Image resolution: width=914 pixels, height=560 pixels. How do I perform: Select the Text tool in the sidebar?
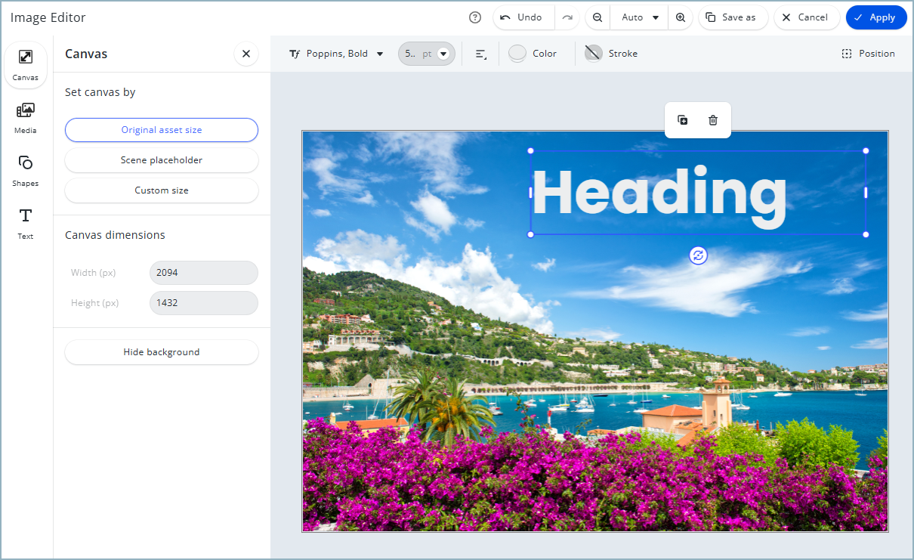(x=25, y=224)
